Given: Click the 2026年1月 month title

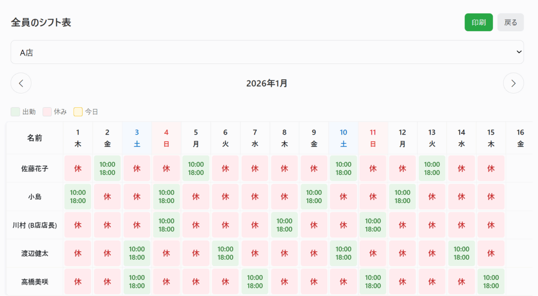Looking at the screenshot, I should 267,83.
